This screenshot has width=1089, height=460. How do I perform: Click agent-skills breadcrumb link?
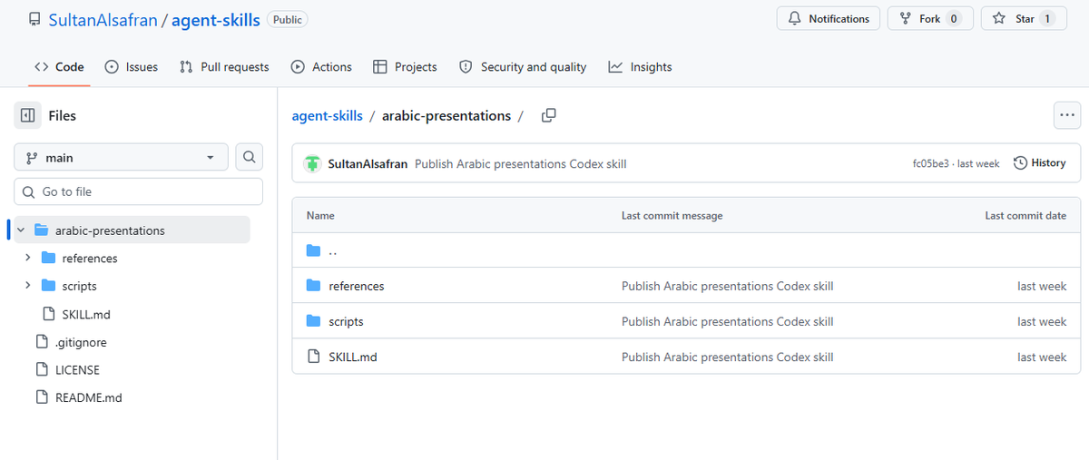[x=327, y=115]
